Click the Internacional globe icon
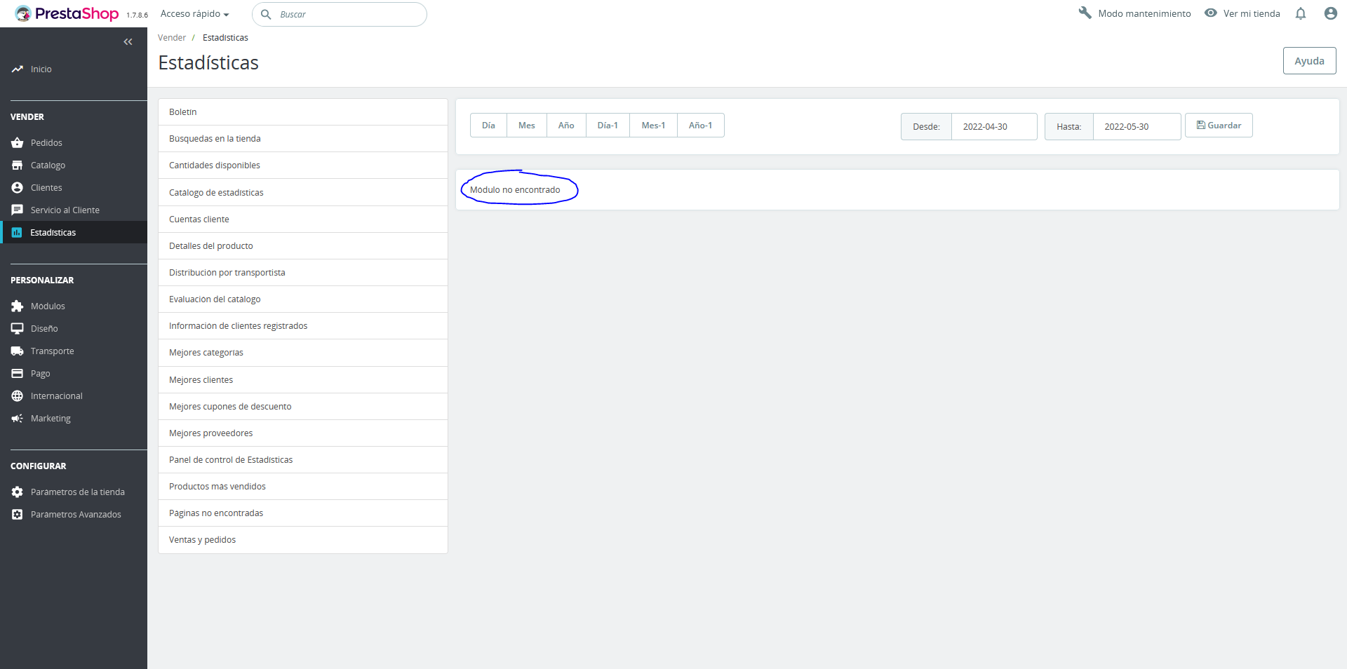 pos(18,396)
